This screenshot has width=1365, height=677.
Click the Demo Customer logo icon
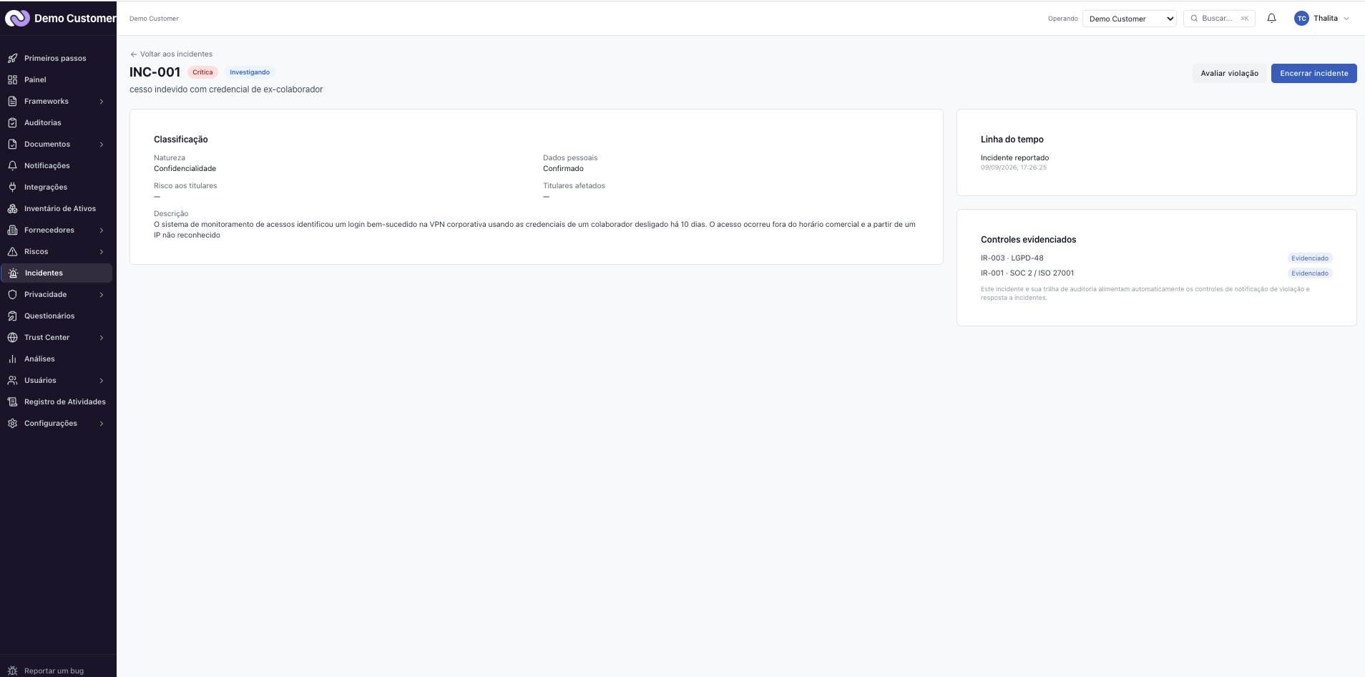(x=17, y=18)
